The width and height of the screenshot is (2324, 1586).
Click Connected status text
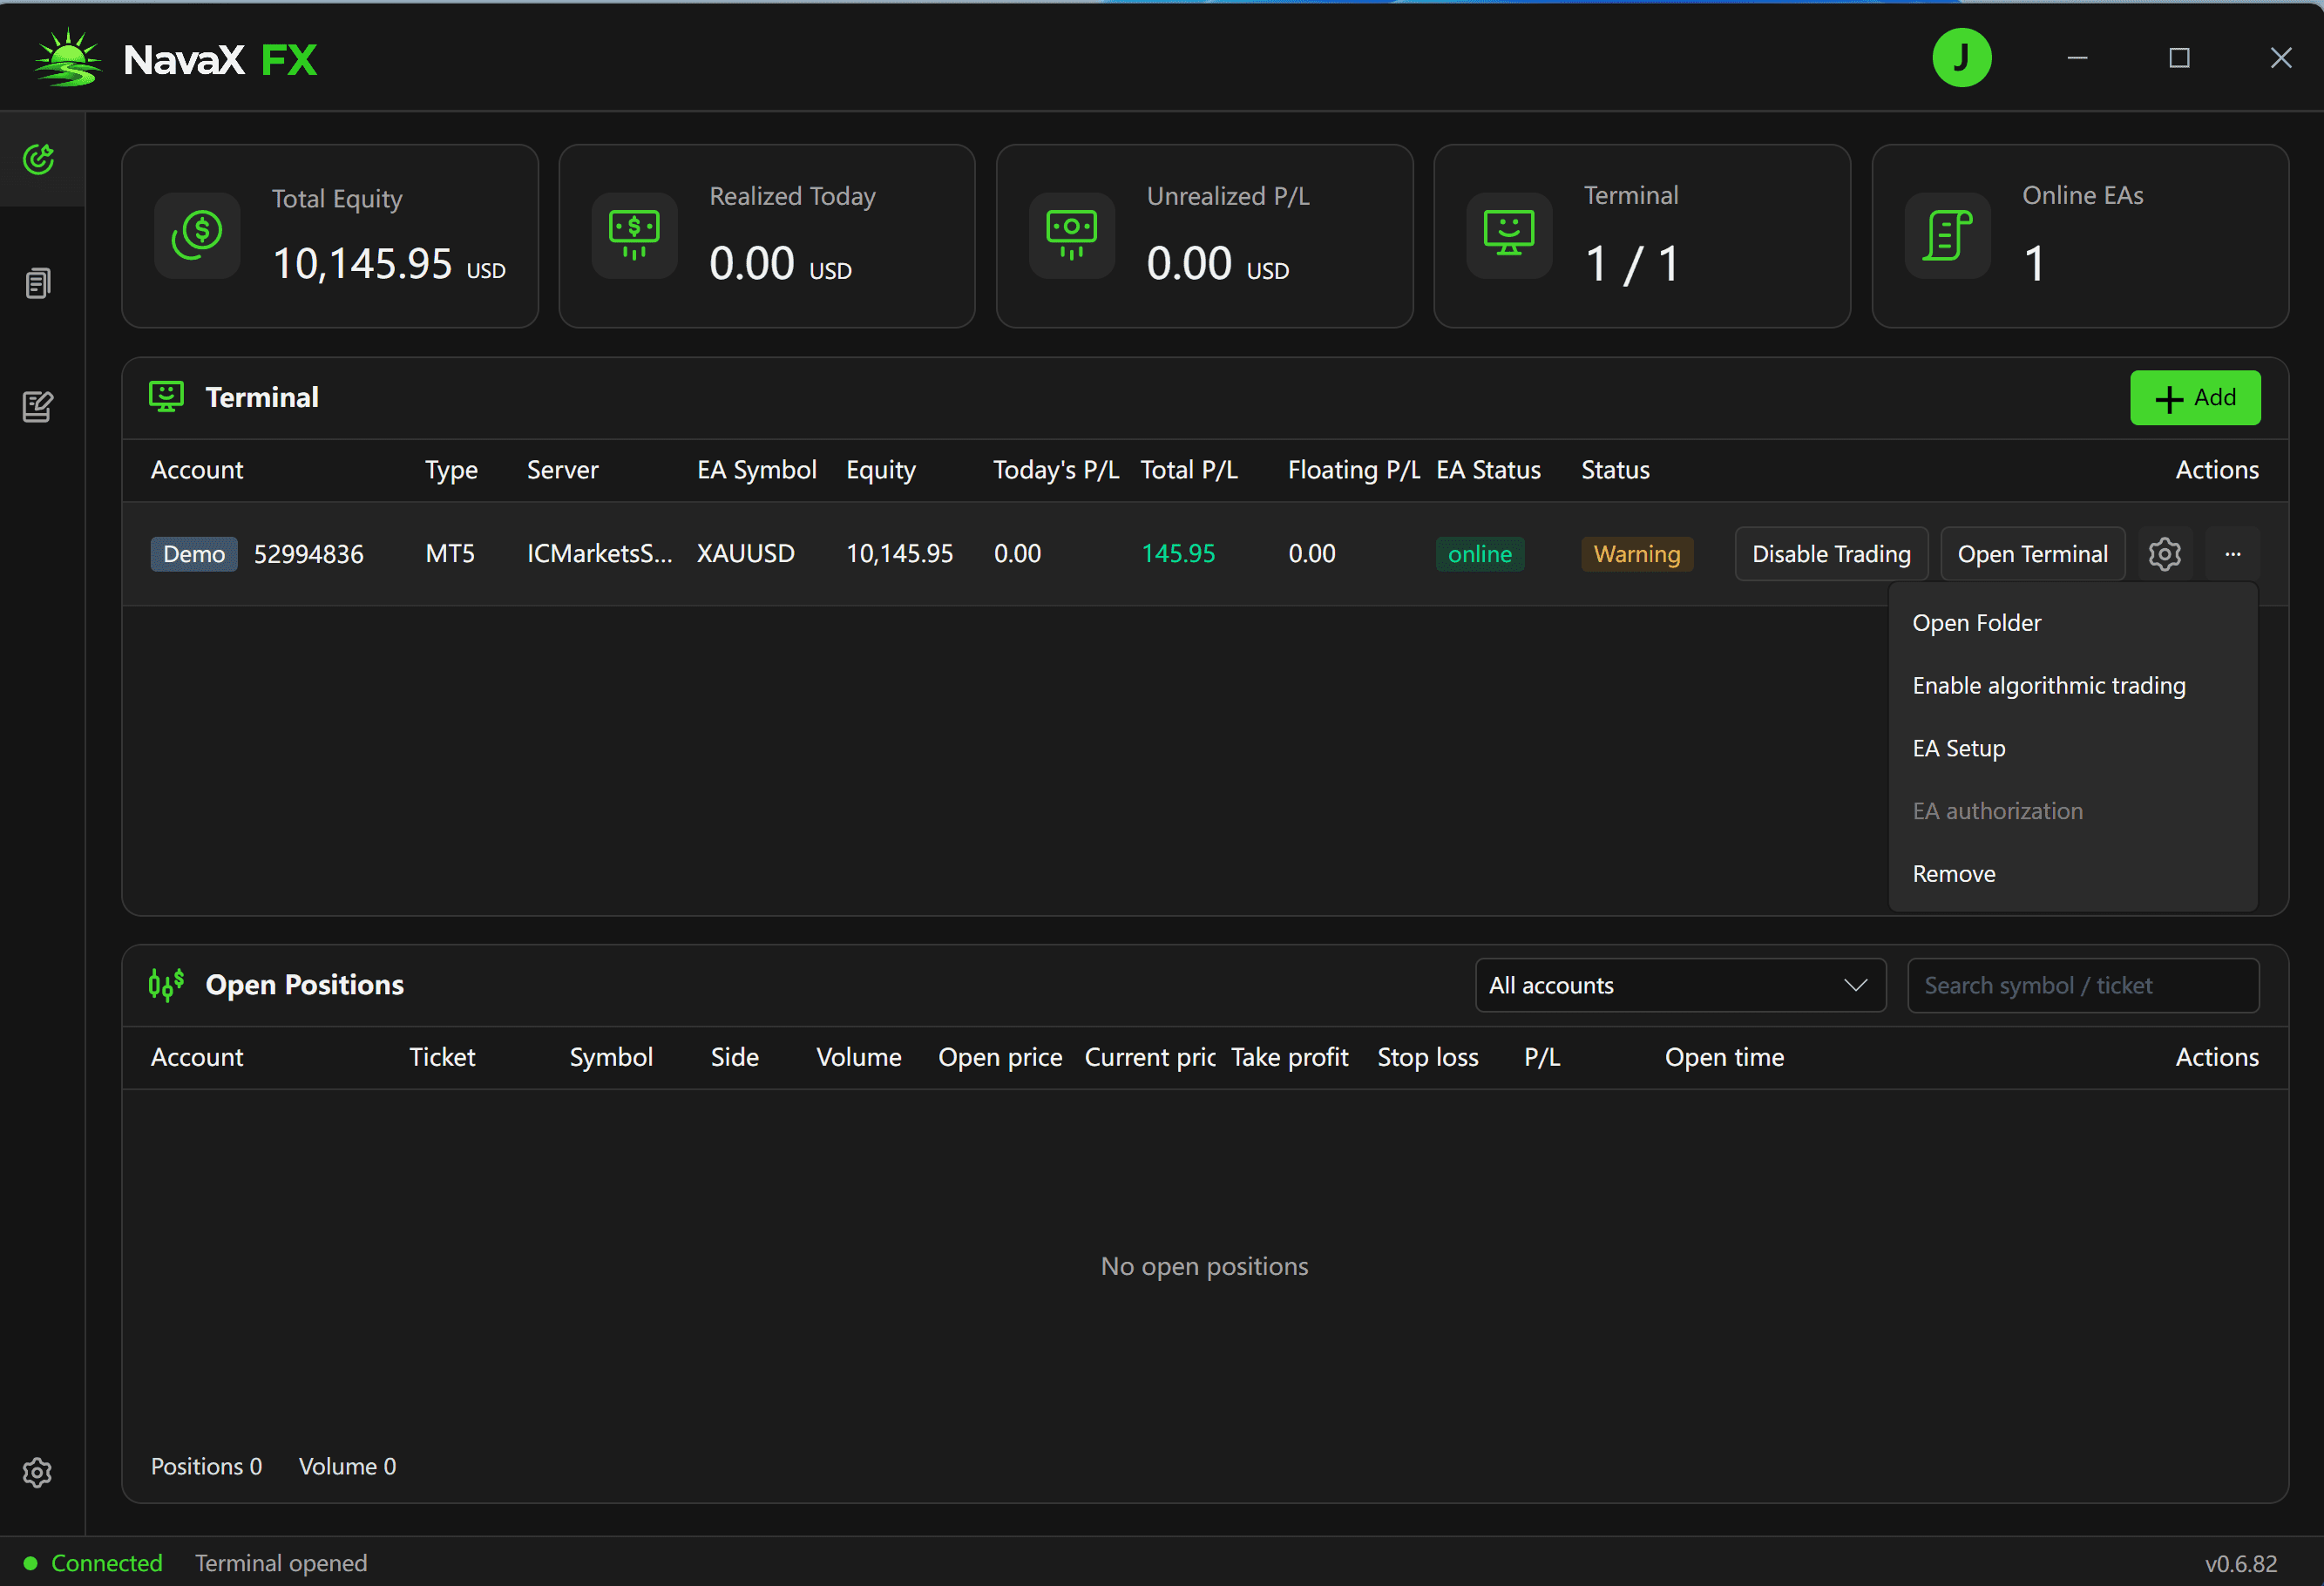click(x=106, y=1563)
